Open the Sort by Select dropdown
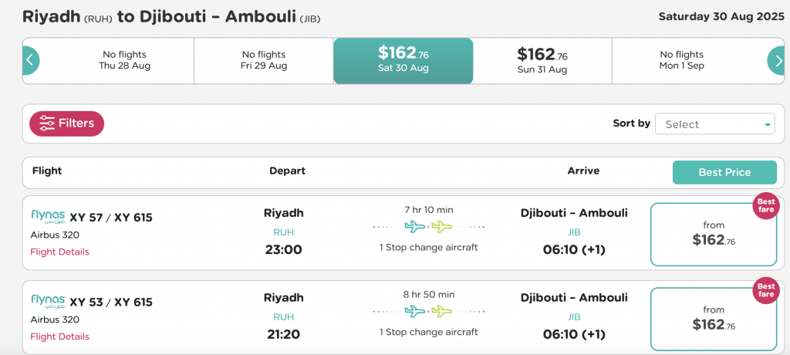The height and width of the screenshot is (355, 790). [714, 124]
